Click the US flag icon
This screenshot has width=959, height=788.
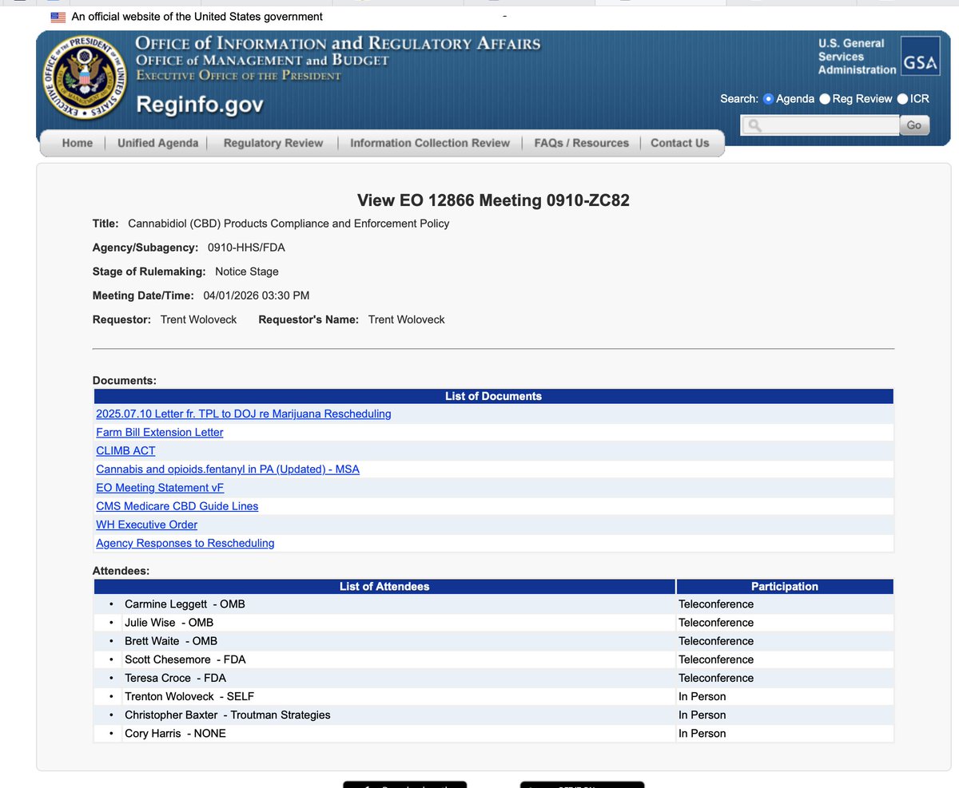[58, 17]
